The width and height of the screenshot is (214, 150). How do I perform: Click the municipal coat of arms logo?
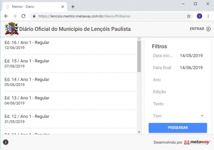[12, 29]
